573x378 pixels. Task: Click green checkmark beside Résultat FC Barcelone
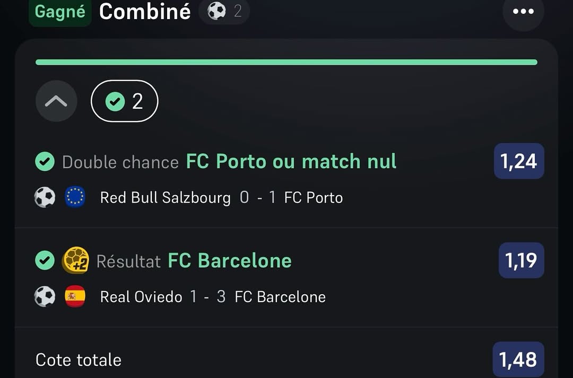45,260
